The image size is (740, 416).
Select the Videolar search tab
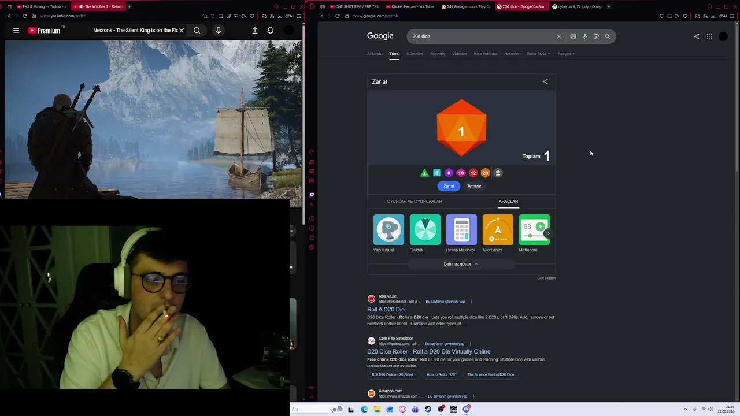[460, 54]
